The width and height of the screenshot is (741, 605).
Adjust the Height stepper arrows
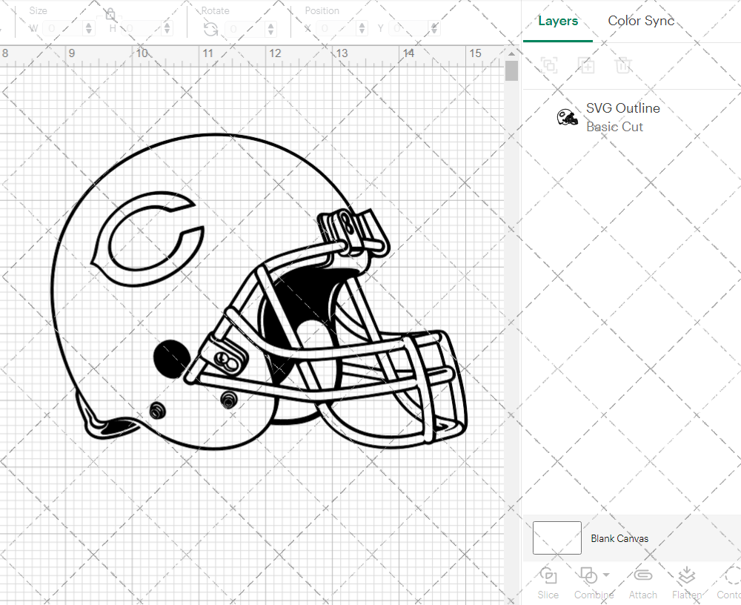pyautogui.click(x=167, y=28)
